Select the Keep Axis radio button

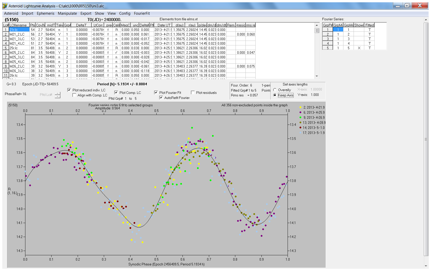click(275, 95)
